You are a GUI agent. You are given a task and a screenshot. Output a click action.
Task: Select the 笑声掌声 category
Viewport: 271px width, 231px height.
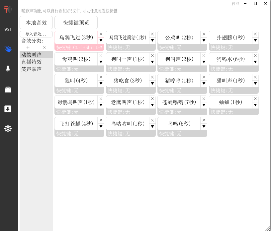[32, 69]
